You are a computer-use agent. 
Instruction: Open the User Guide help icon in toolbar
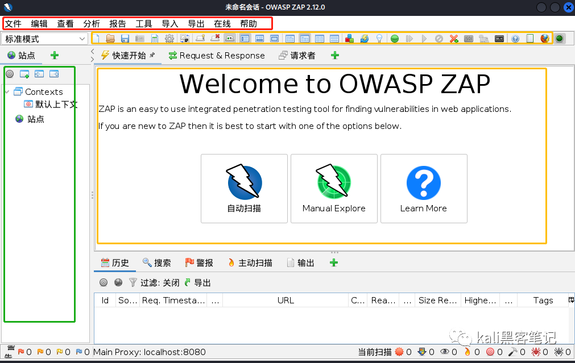(515, 39)
